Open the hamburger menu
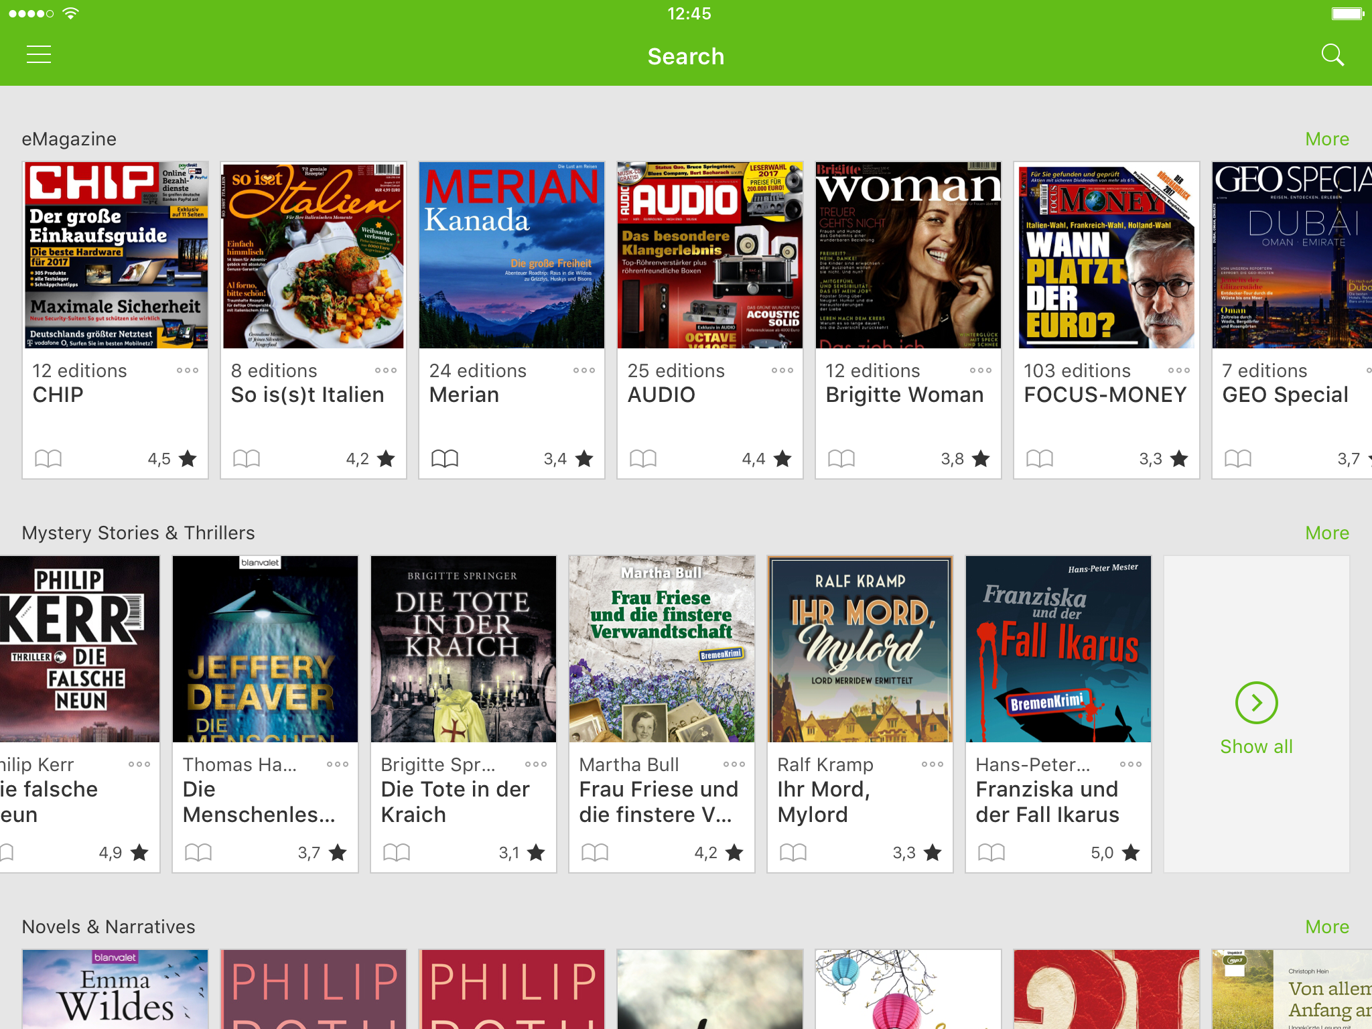Image resolution: width=1372 pixels, height=1029 pixels. click(39, 55)
